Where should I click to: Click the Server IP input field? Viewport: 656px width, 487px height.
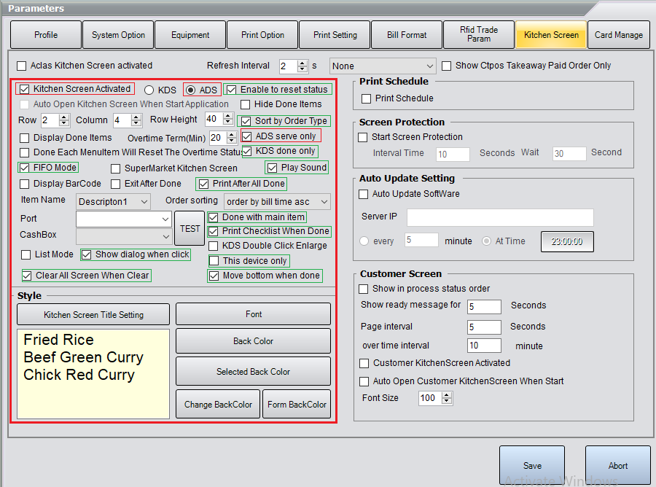[x=500, y=217]
